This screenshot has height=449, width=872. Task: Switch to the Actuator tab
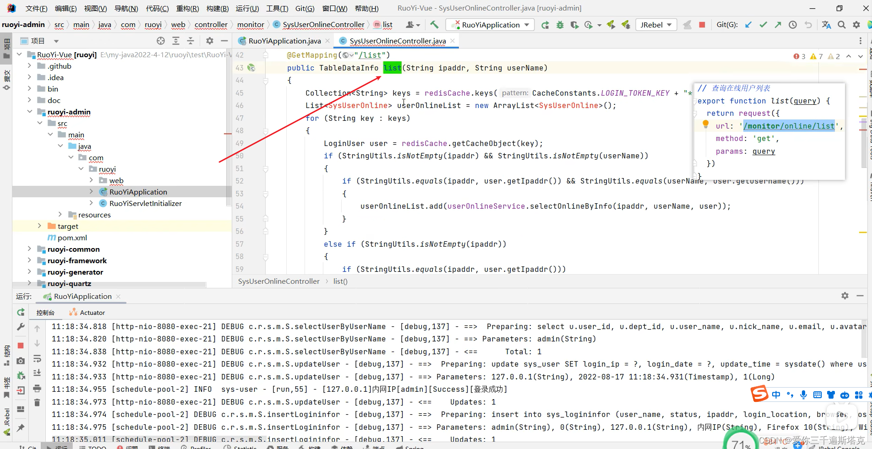click(87, 313)
